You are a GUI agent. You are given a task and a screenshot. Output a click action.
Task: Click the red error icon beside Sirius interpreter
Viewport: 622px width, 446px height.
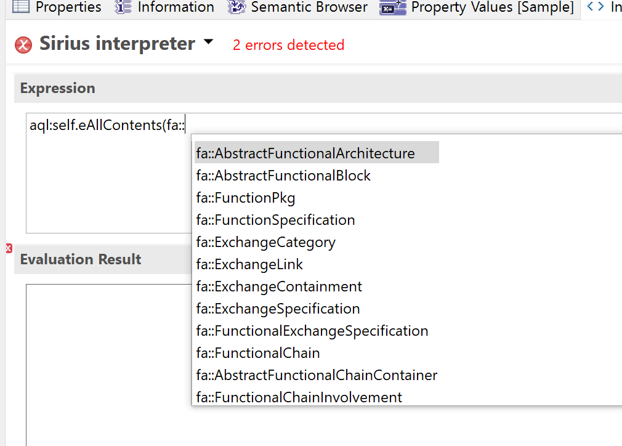click(23, 45)
